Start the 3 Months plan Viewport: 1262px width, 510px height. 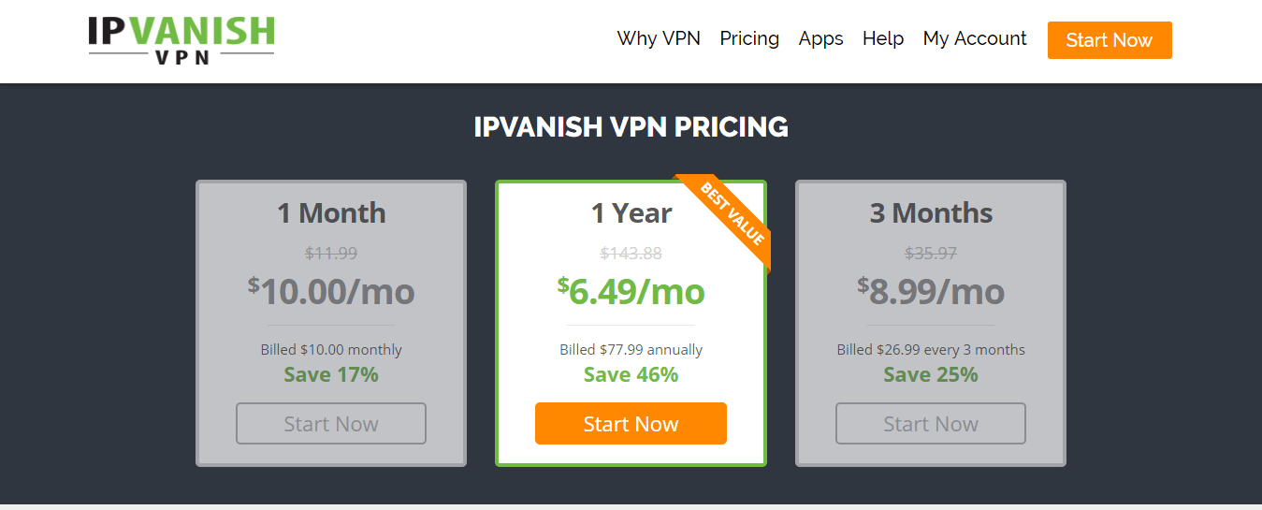pos(931,424)
